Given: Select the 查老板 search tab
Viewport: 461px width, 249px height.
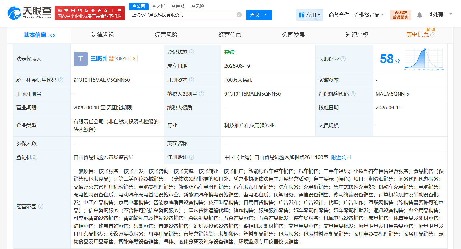Looking at the screenshot, I should pyautogui.click(x=158, y=6).
